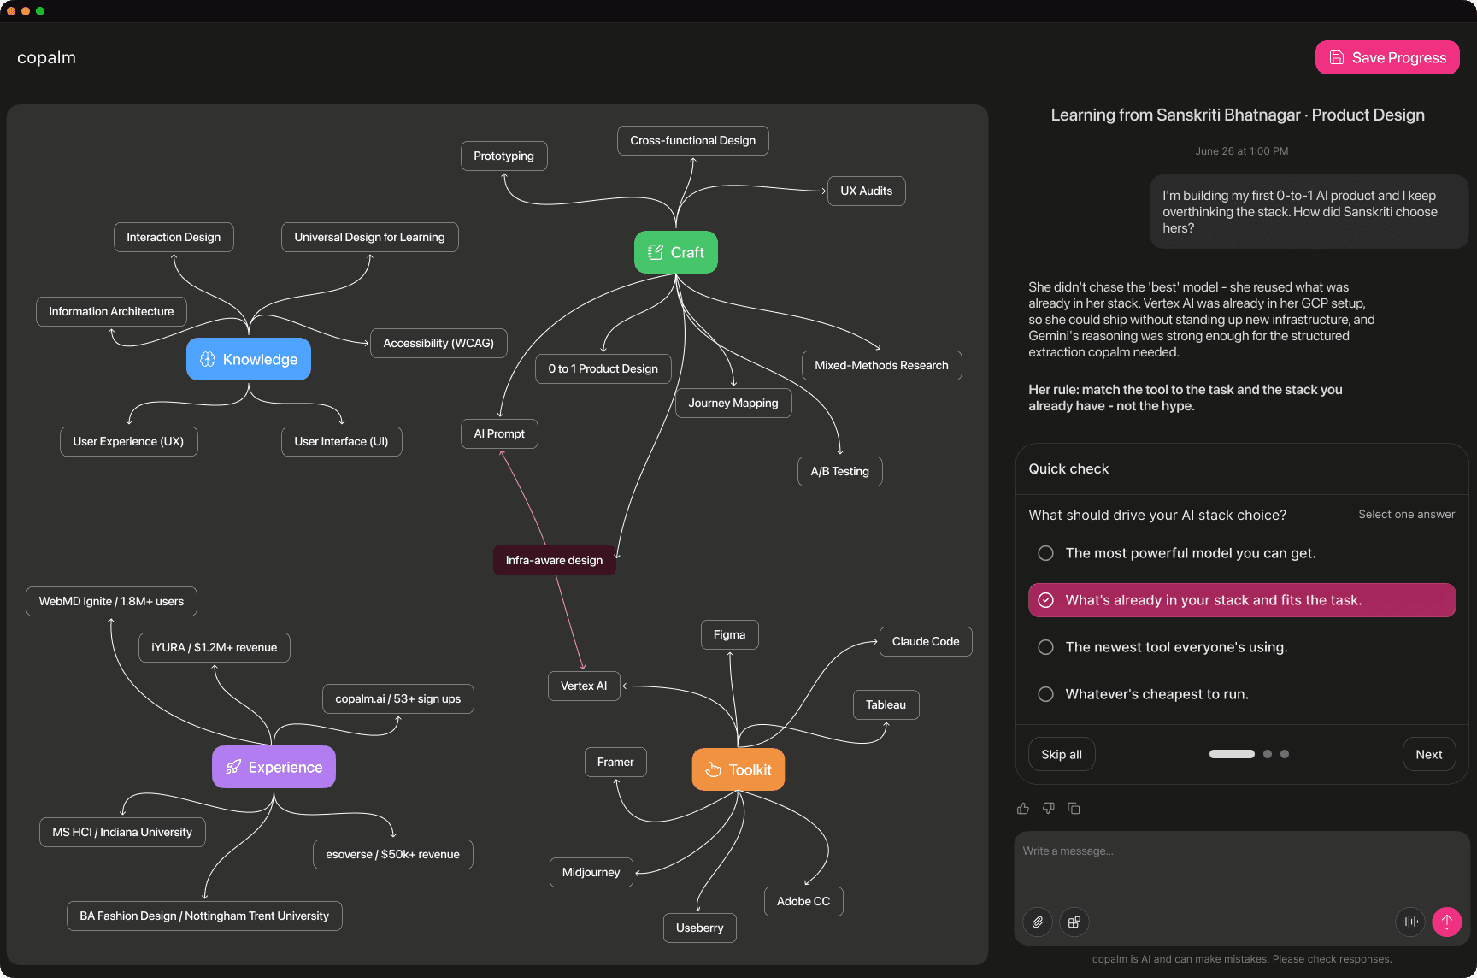Click the Claude Code node
The image size is (1477, 978).
[x=926, y=641]
